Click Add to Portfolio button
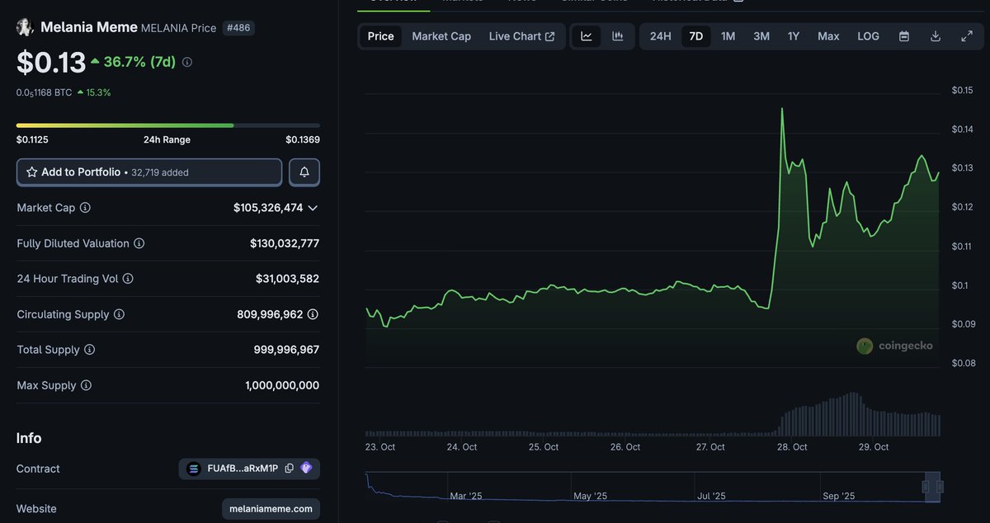990x523 pixels. pyautogui.click(x=149, y=172)
